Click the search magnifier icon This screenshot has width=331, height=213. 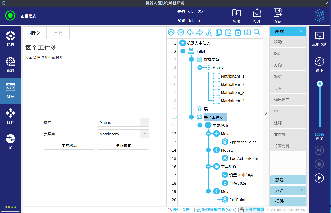pyautogui.click(x=257, y=32)
